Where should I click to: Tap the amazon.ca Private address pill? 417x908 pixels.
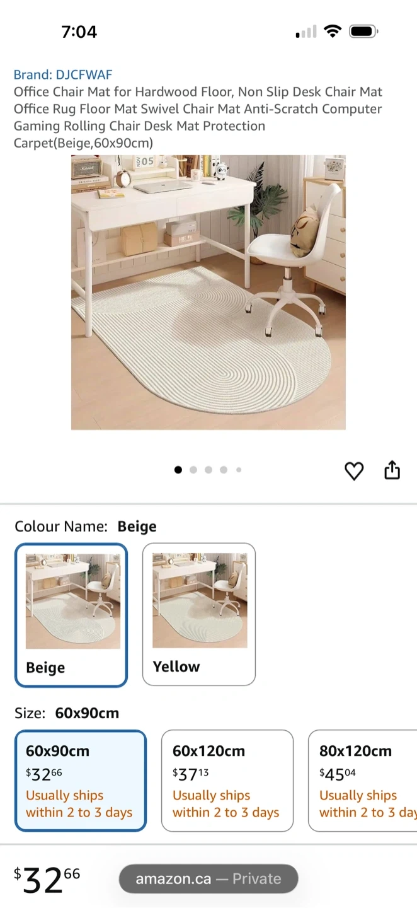[208, 878]
